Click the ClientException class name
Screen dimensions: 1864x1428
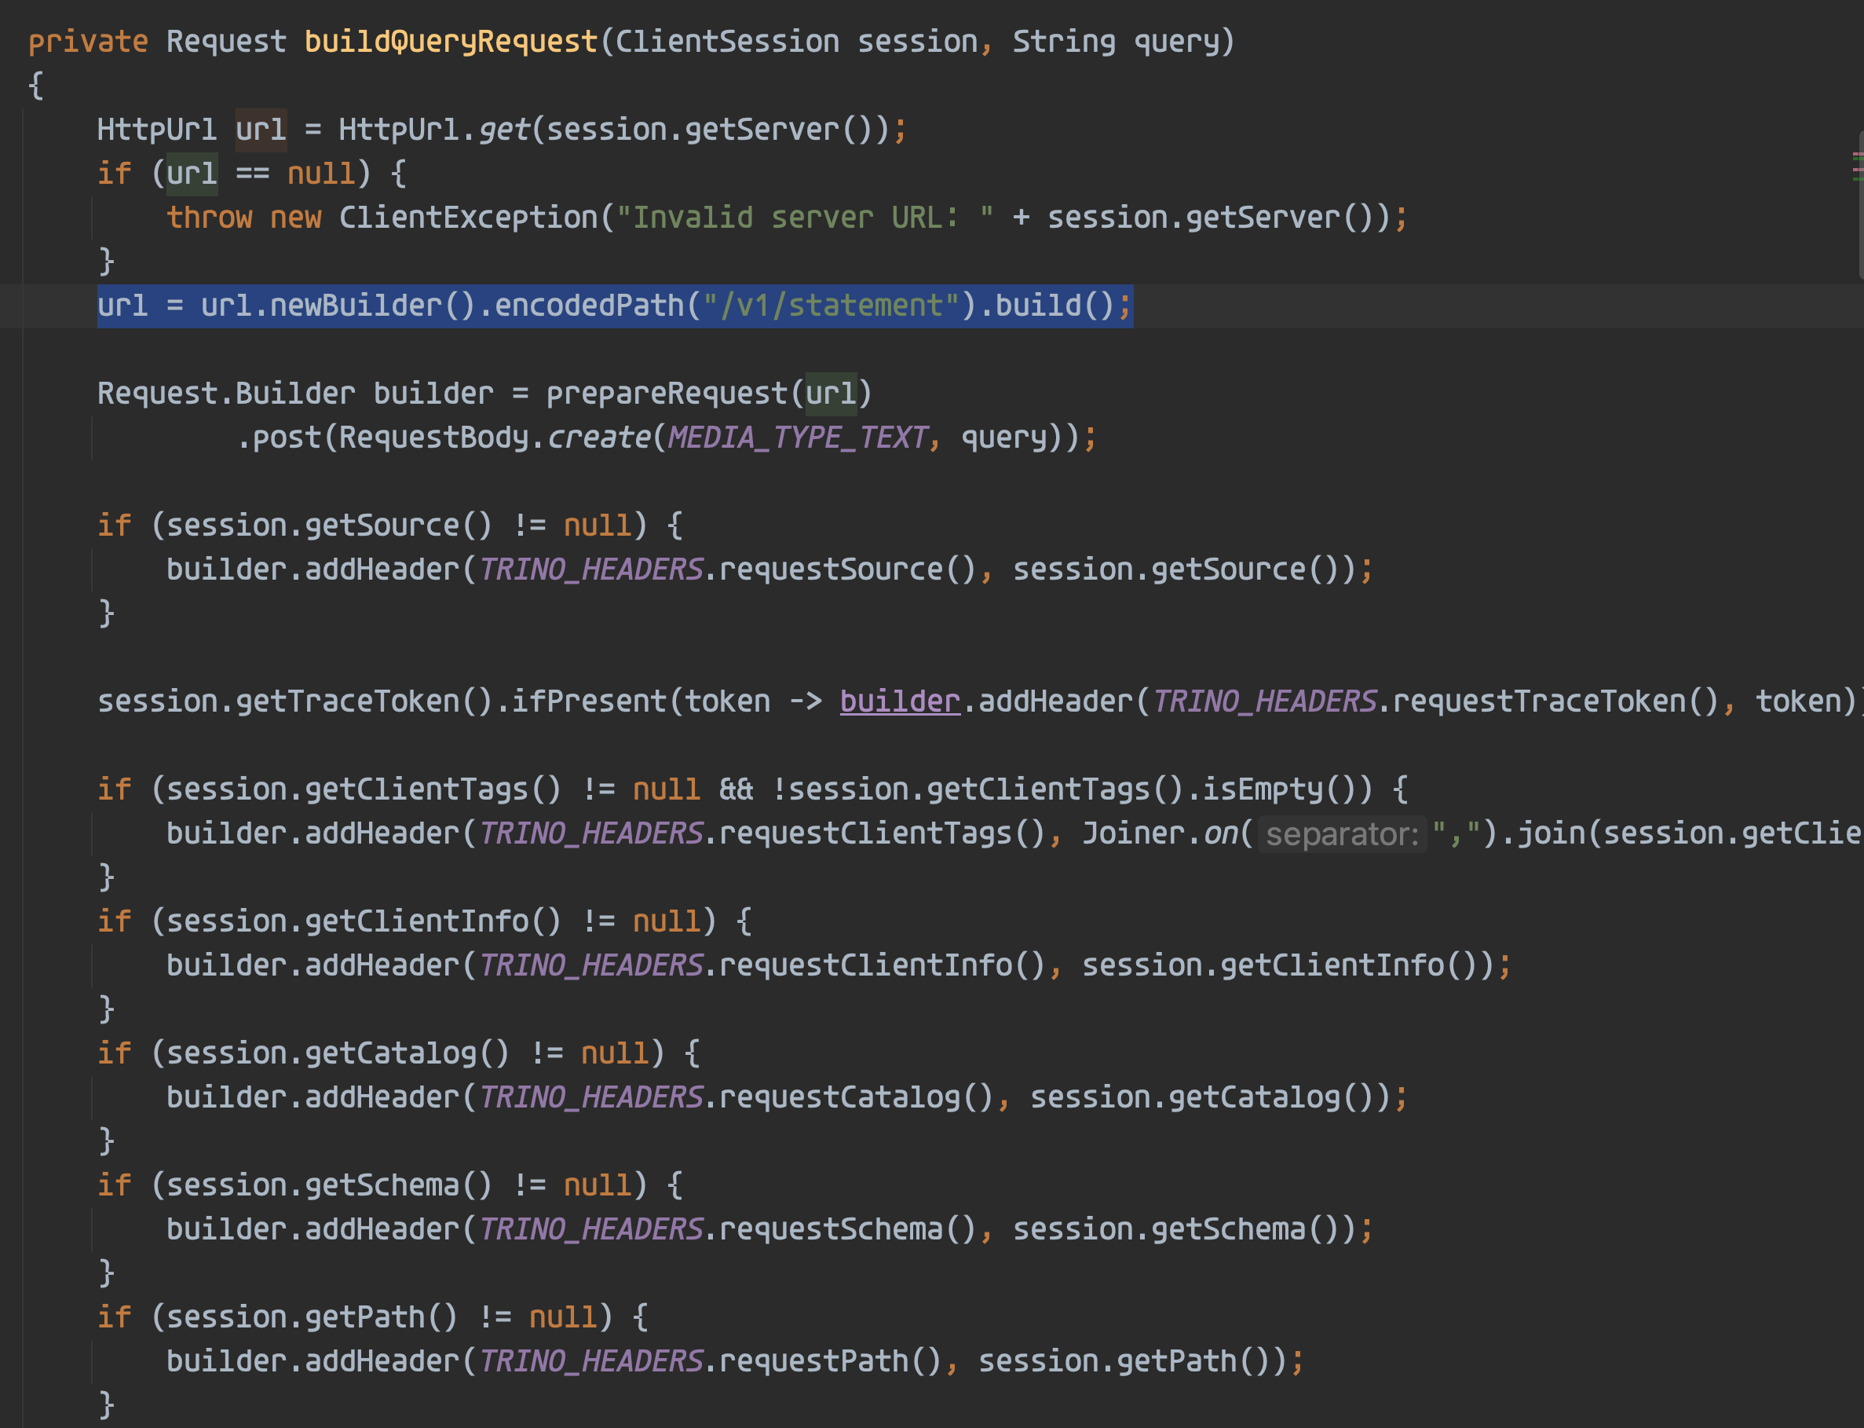tap(468, 218)
